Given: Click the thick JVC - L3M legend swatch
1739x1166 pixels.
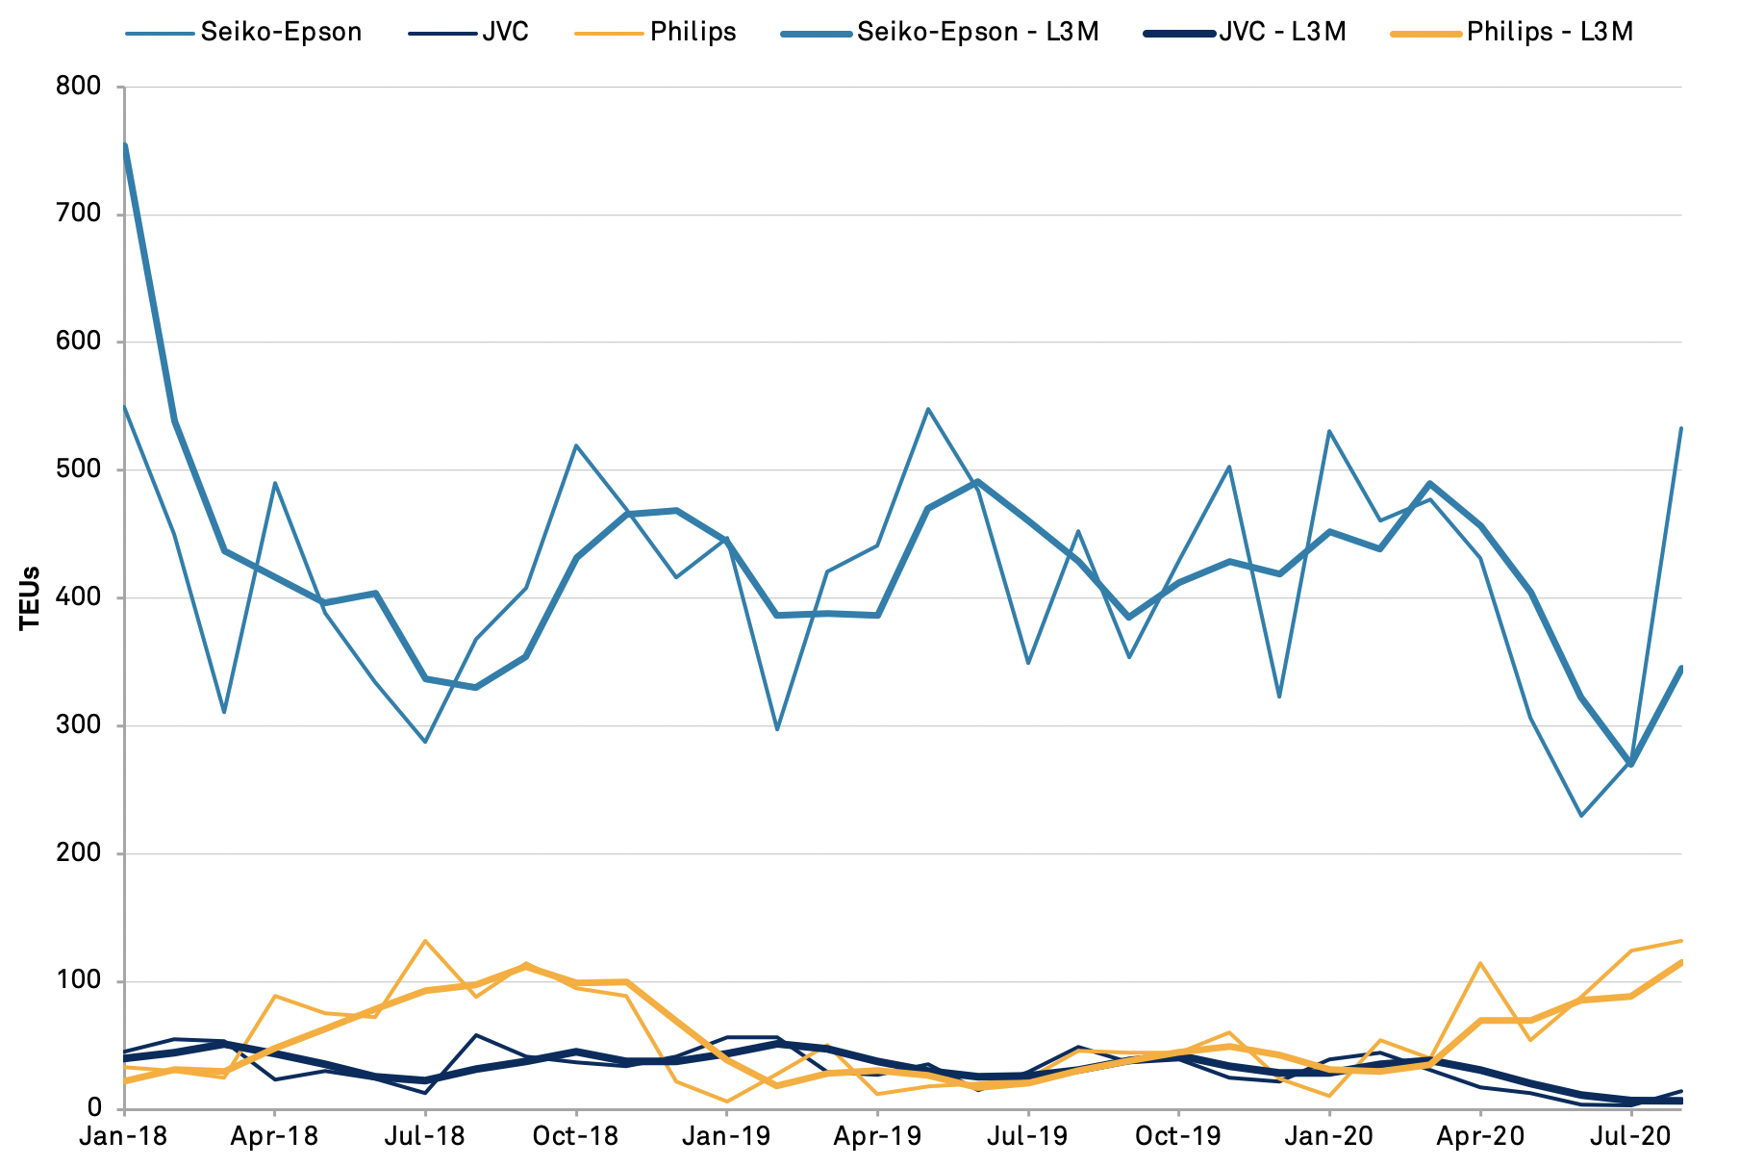Looking at the screenshot, I should (x=1179, y=34).
